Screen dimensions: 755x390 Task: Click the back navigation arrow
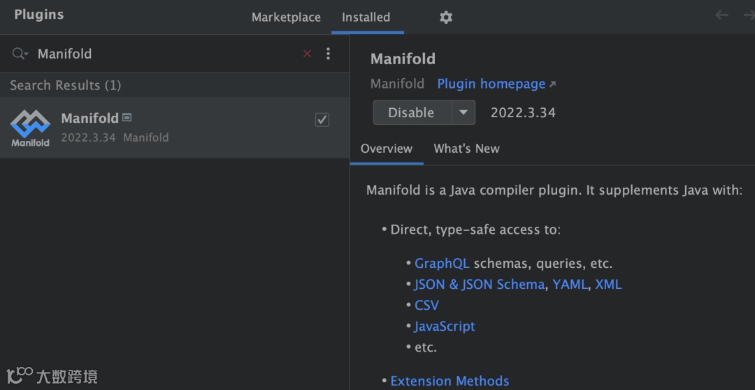[x=721, y=15]
